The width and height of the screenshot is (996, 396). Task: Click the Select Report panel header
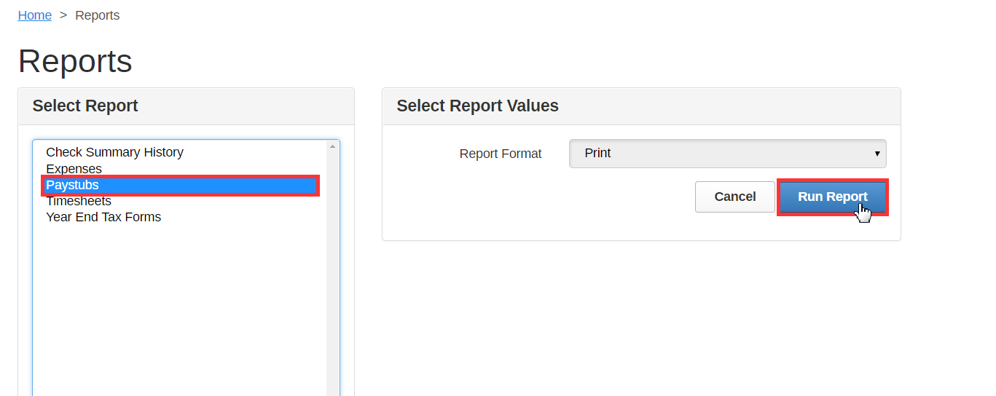(x=85, y=106)
